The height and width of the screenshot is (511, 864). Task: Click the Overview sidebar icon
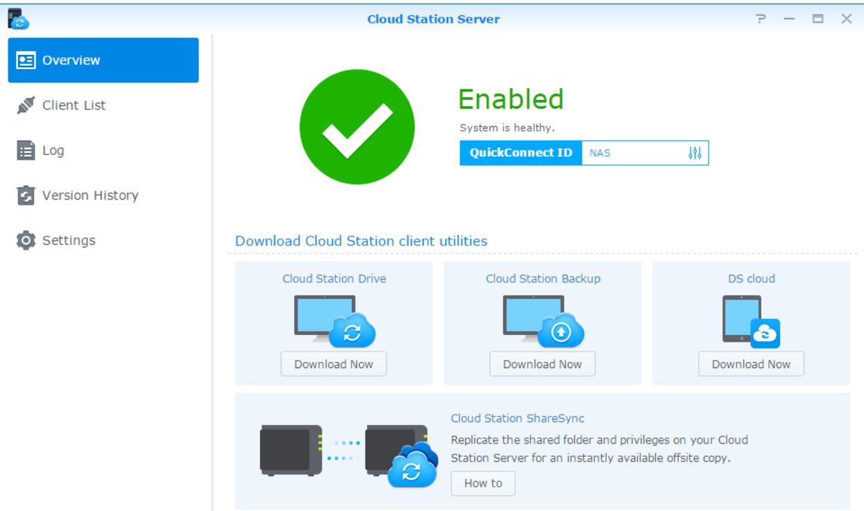pyautogui.click(x=26, y=60)
